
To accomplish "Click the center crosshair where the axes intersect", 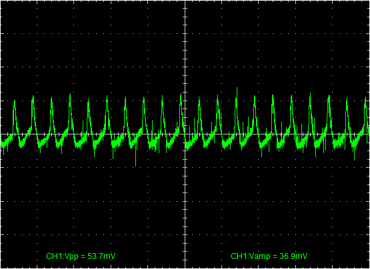I will (185, 134).
